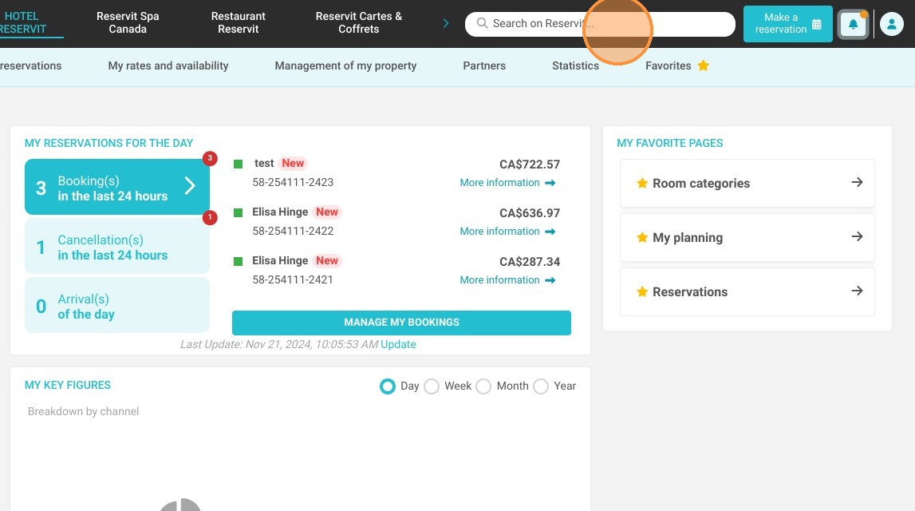Switch to Reservit Spa Canada property
The image size is (915, 511).
128,23
